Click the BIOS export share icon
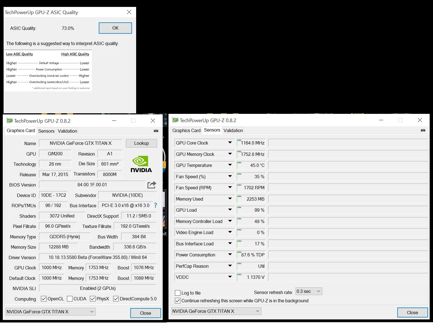 152,185
